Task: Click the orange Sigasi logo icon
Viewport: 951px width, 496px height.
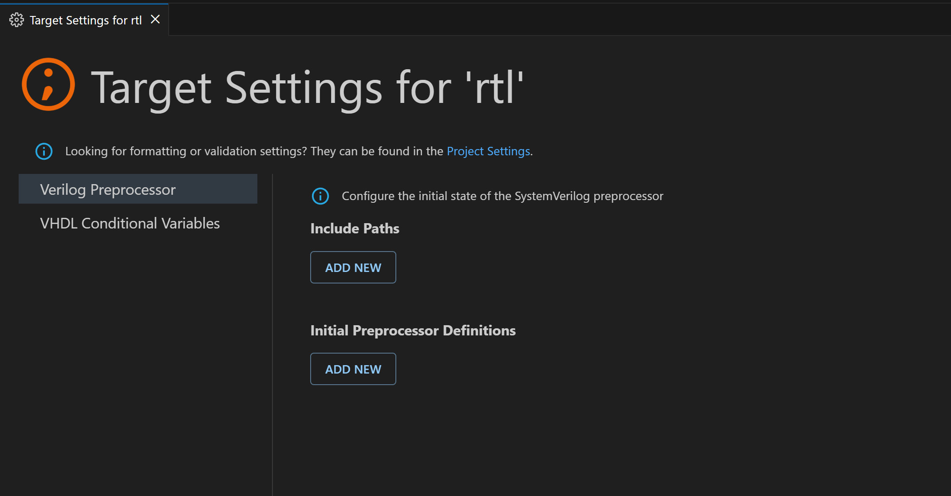Action: tap(48, 84)
